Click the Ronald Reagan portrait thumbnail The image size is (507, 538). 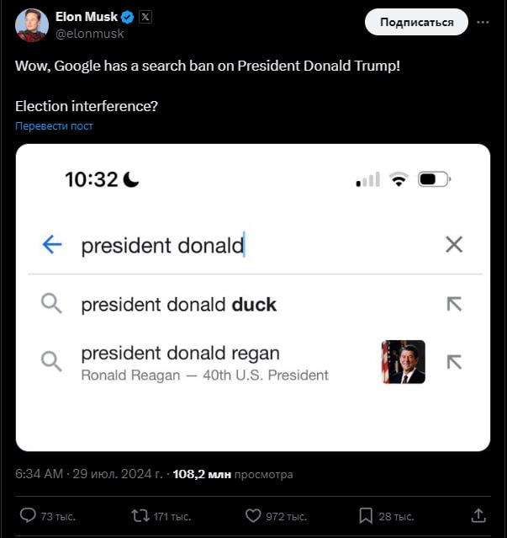(404, 362)
